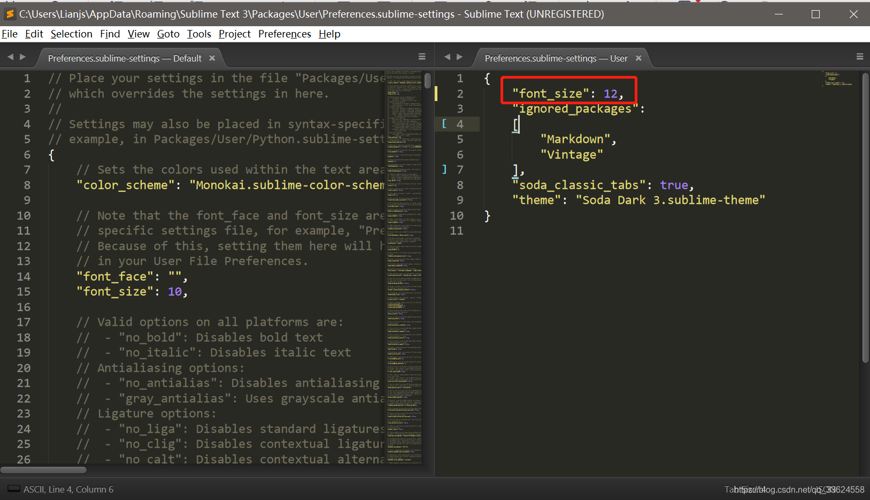870x500 pixels.
Task: Click the "theme" key in User settings
Action: point(536,200)
